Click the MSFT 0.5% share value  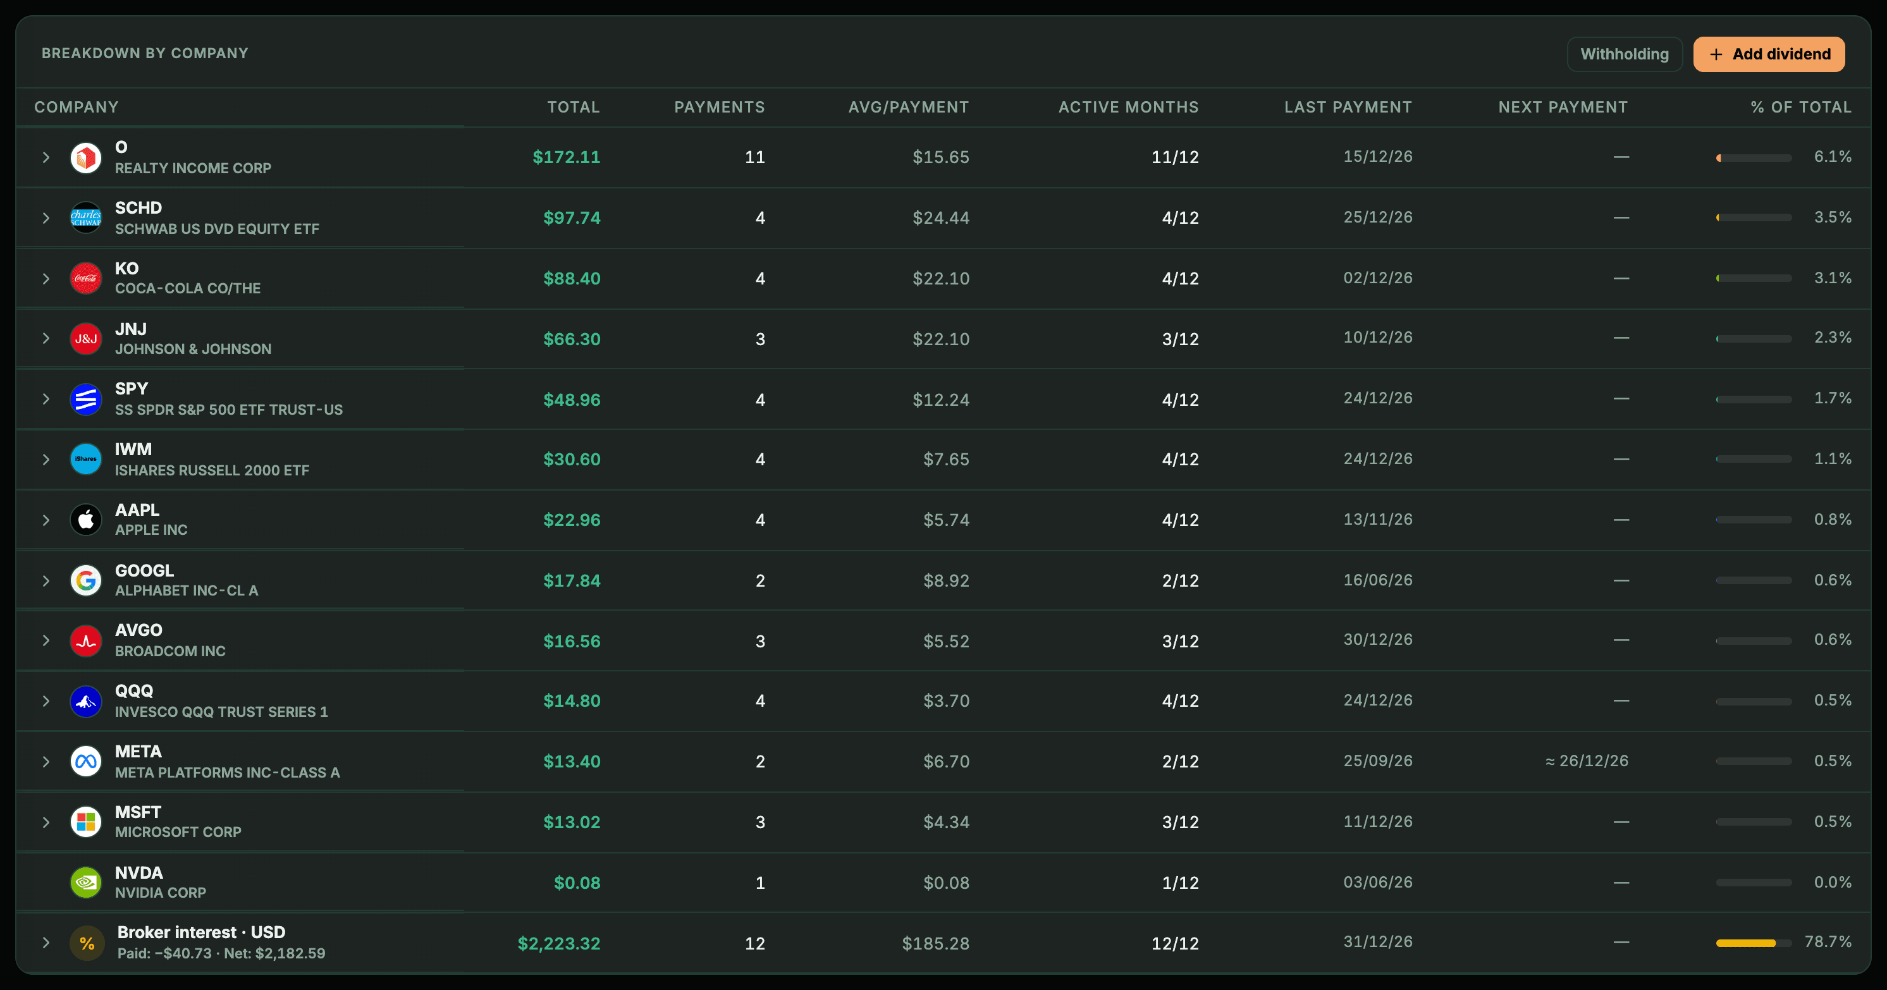tap(1833, 822)
